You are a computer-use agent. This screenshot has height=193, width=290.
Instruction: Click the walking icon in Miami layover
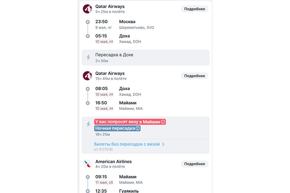coord(88,124)
